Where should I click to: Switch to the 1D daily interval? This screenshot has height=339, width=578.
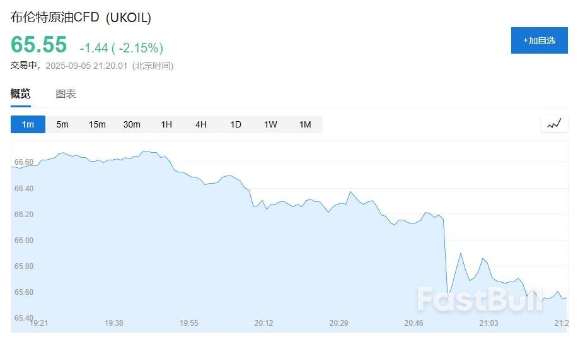(x=236, y=124)
